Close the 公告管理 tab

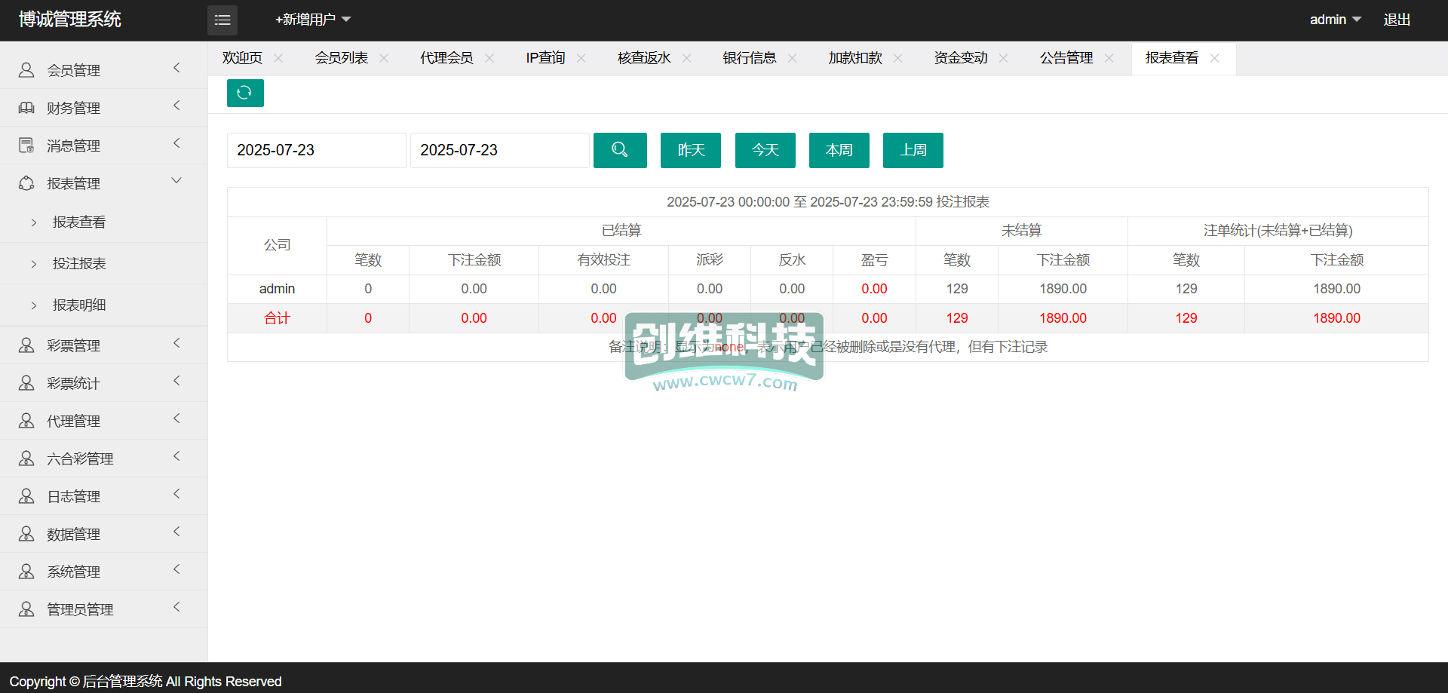point(1109,58)
